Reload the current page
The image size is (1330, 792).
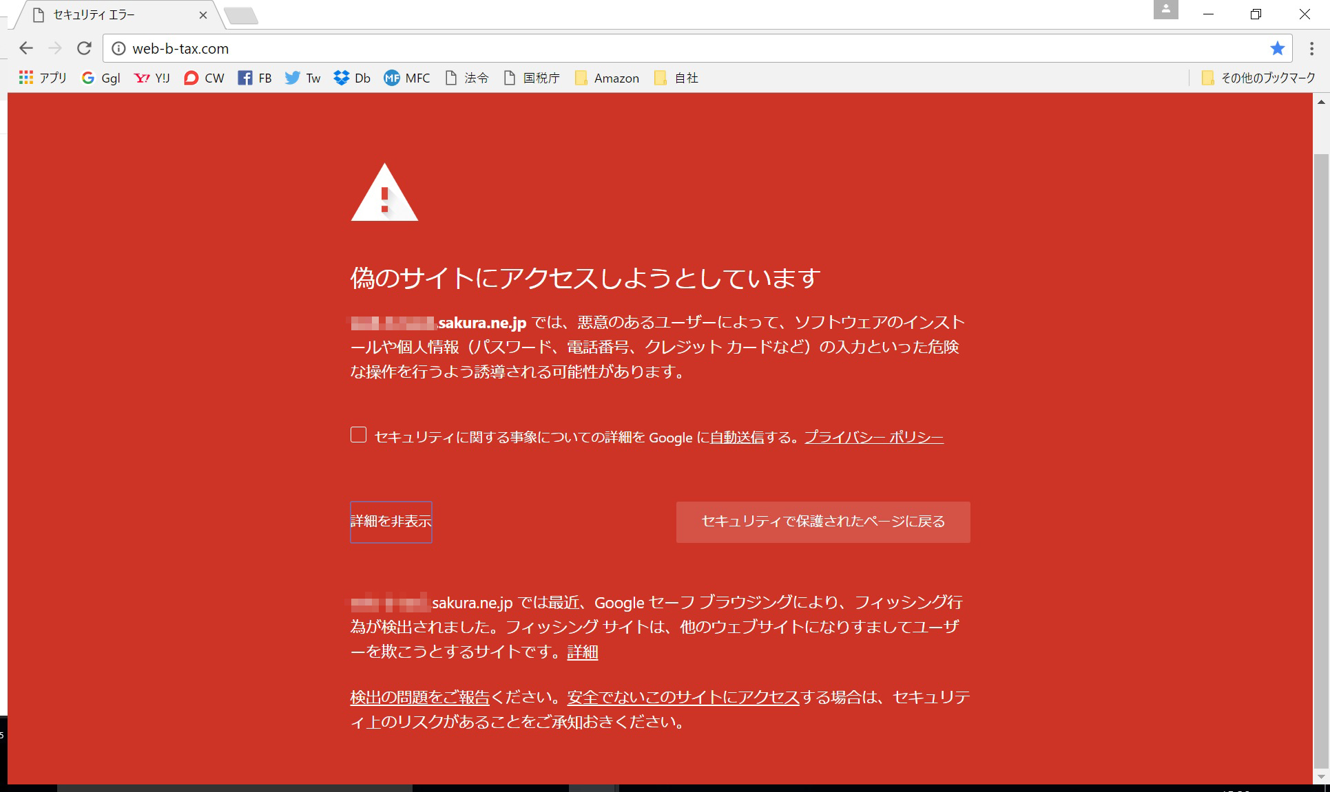[85, 48]
